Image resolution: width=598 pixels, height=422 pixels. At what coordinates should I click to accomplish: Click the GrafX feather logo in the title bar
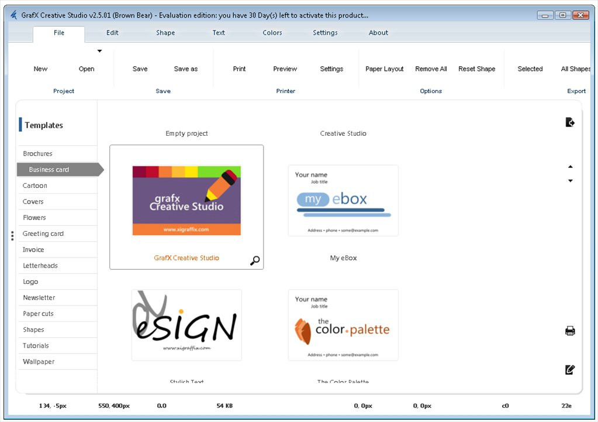pos(13,15)
